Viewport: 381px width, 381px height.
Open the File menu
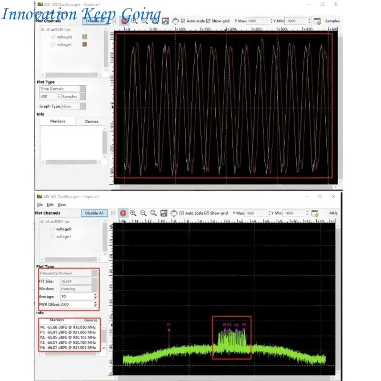tap(40, 205)
